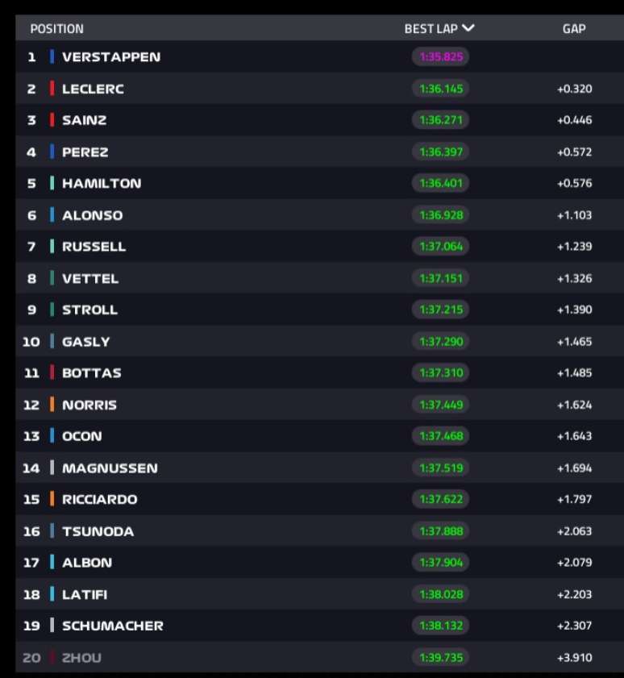Click Sainz's red team color bar

click(x=52, y=120)
